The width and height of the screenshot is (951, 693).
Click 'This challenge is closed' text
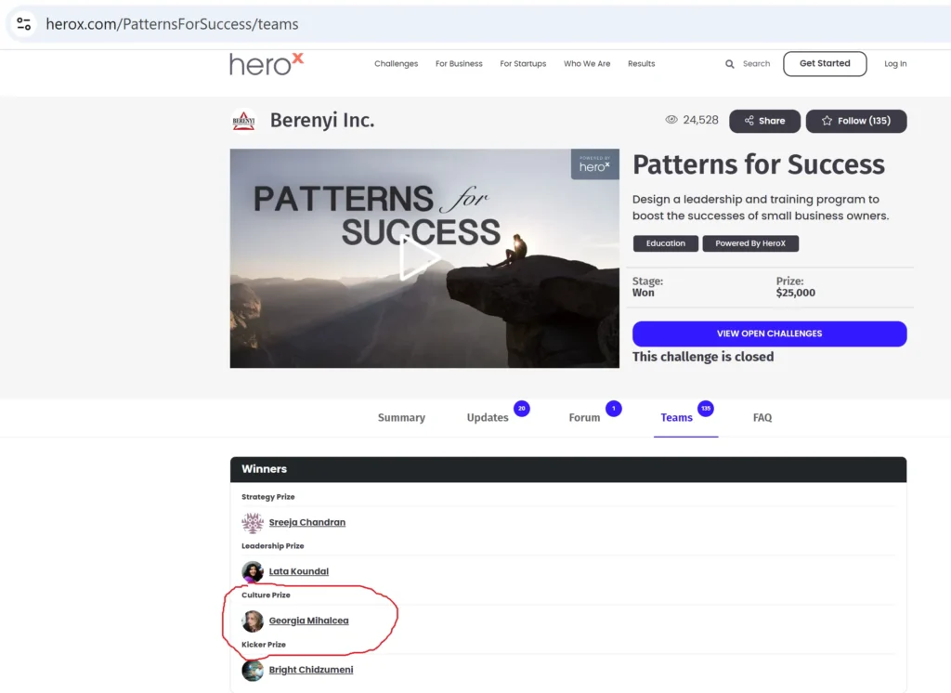coord(703,357)
